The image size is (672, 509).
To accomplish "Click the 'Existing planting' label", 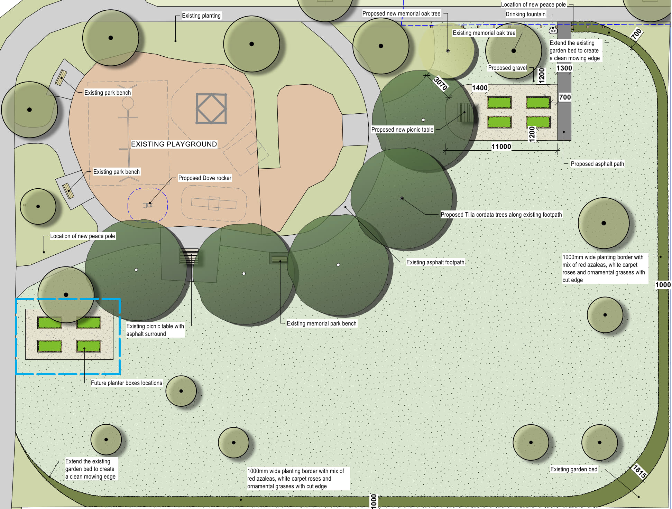I will 201,16.
